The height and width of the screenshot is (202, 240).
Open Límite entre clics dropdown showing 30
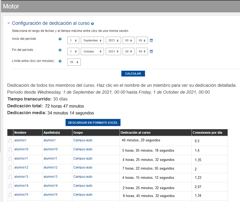coord(74,62)
